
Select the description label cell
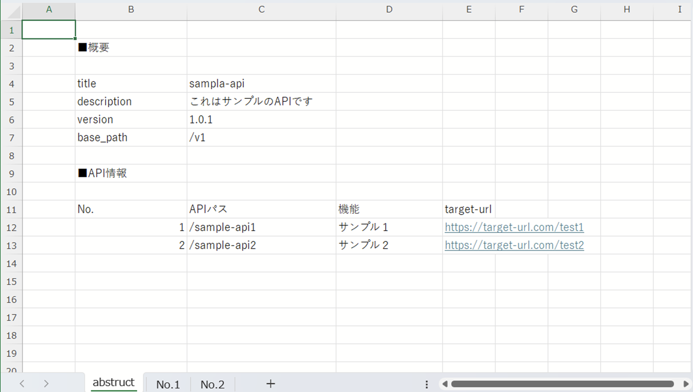click(131, 101)
